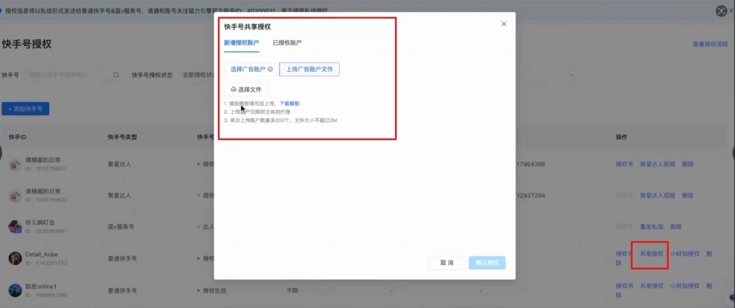Click 重发私信 for 铃儿响叮当
The image size is (735, 308).
[x=651, y=227]
